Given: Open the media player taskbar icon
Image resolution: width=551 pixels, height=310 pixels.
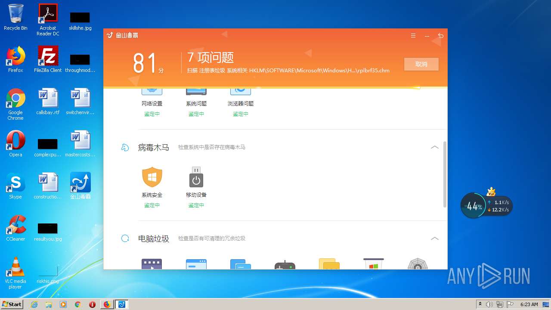Looking at the screenshot, I should (63, 304).
